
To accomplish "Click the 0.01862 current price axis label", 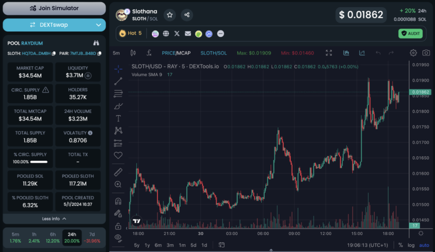I will (x=420, y=92).
